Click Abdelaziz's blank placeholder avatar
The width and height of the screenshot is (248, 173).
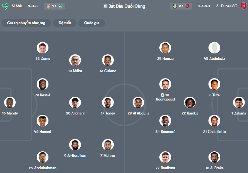click(214, 48)
